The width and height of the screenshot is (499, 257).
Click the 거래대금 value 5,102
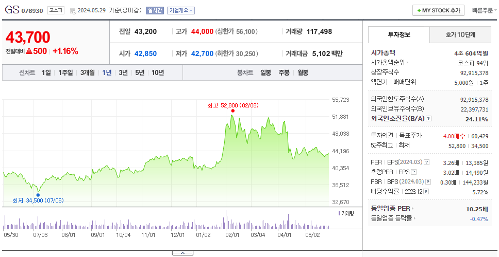(322, 53)
